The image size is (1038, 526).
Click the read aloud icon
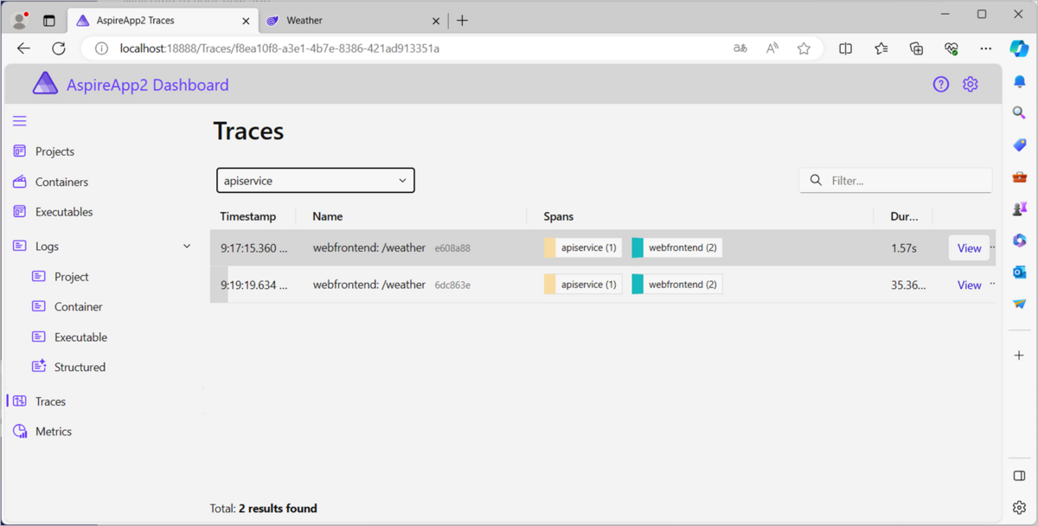(x=772, y=48)
